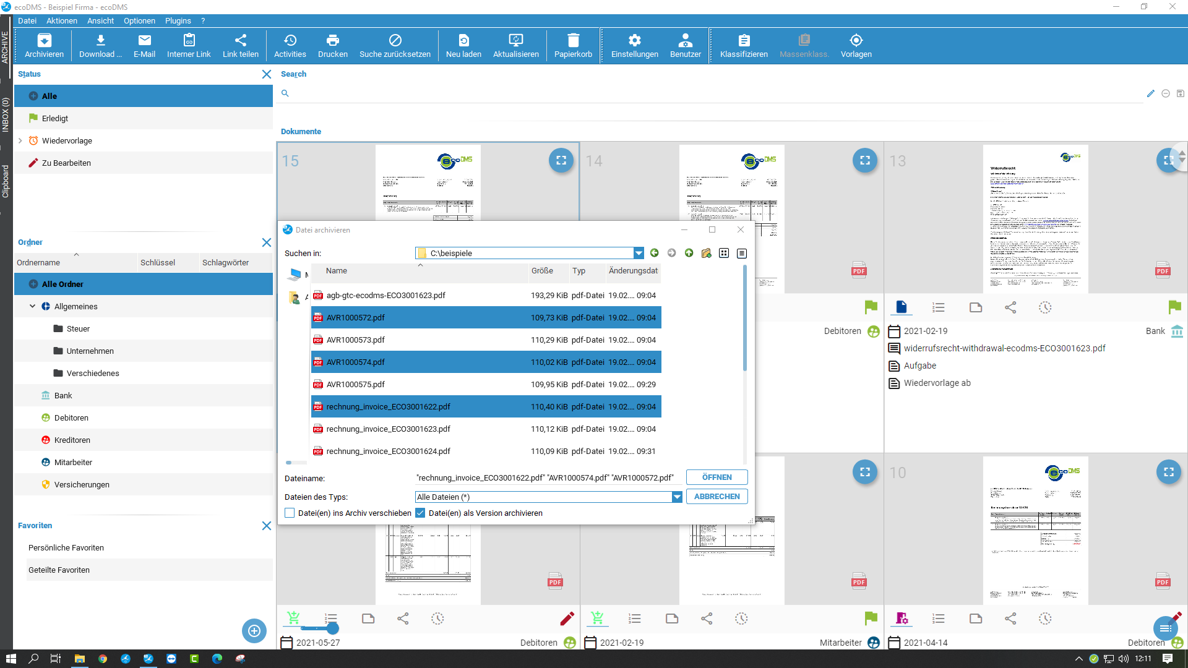The height and width of the screenshot is (668, 1188).
Task: Create a new folder in file dialog
Action: 707,253
